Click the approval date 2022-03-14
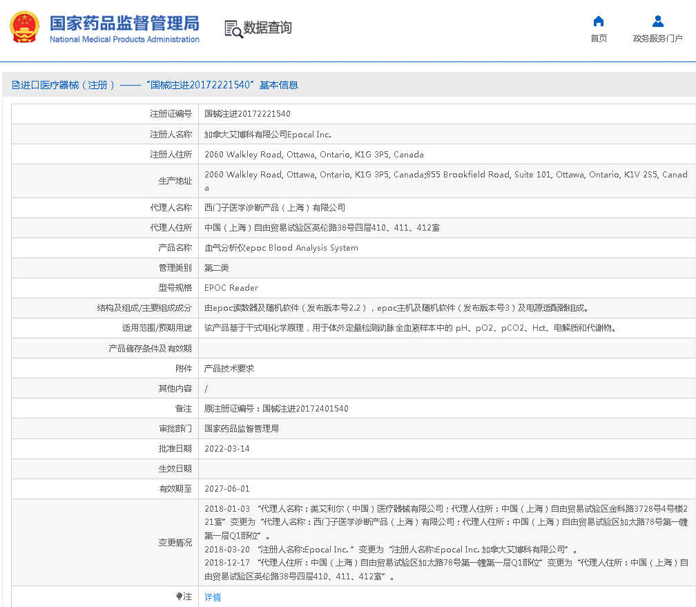Screen dimensions: 696x607 [x=227, y=449]
